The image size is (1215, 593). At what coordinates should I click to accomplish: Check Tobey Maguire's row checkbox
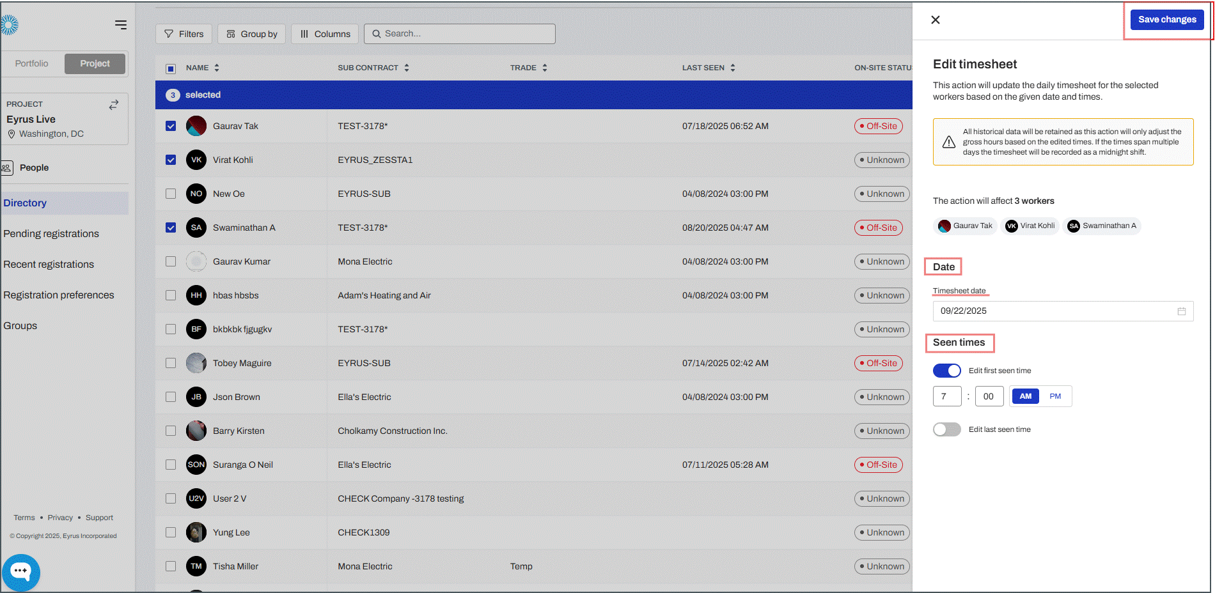[171, 363]
